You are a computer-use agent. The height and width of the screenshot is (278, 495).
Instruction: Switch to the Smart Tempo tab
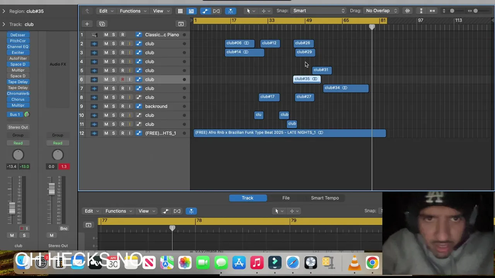pos(325,198)
